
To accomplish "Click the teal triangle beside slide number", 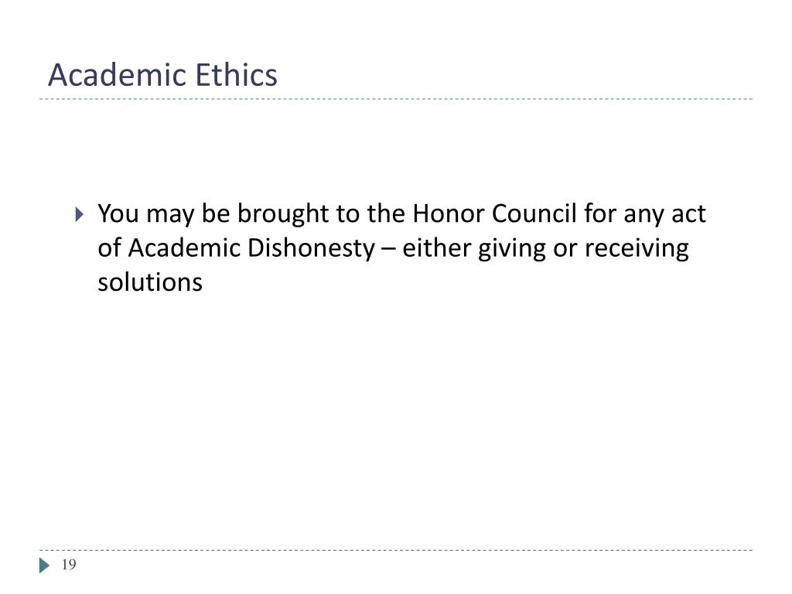I will pos(44,565).
